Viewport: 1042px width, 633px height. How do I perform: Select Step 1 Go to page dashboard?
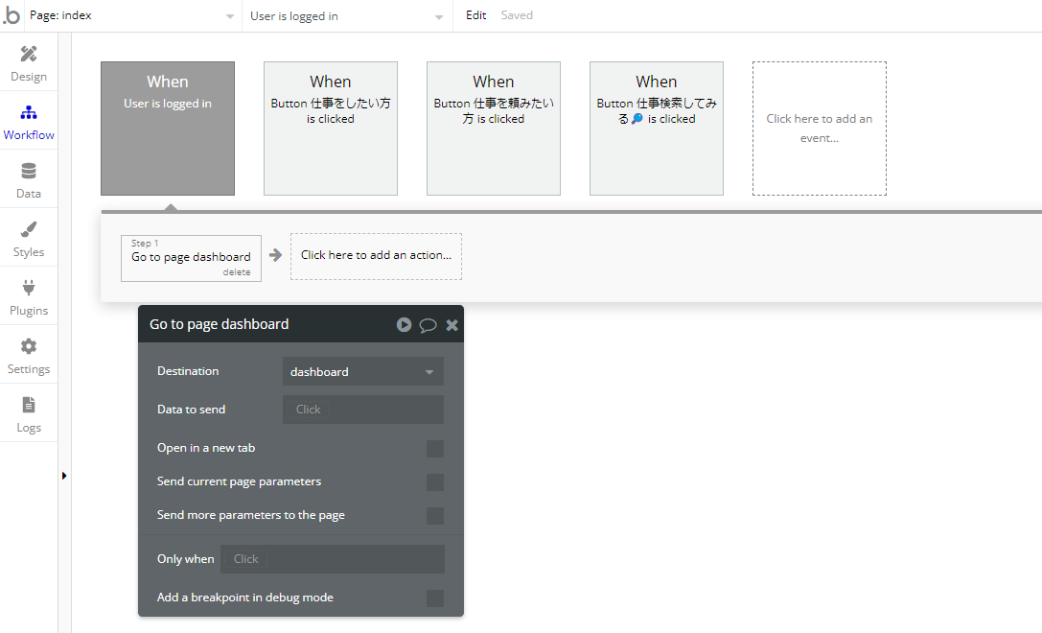[191, 258]
